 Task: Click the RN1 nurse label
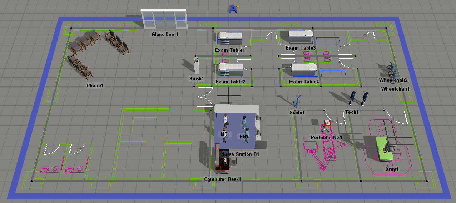pos(244,136)
